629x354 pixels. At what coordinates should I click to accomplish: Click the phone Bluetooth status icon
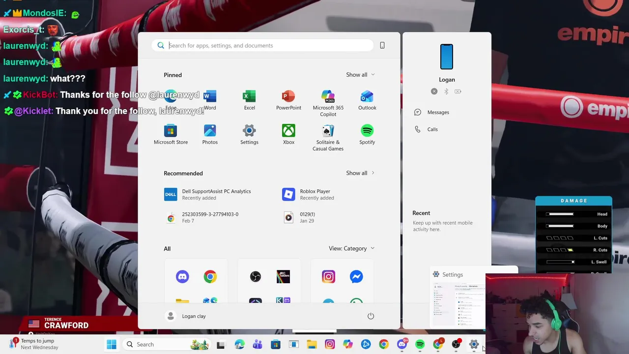click(446, 91)
